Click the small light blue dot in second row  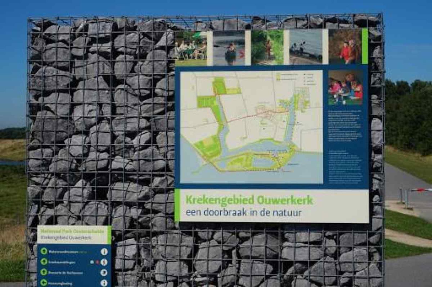(x=92, y=262)
